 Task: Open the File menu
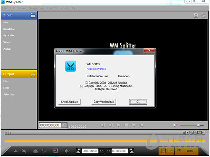[x=5, y=8]
